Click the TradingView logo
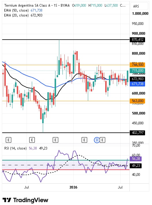The height and width of the screenshot is (205, 152). 25,200
